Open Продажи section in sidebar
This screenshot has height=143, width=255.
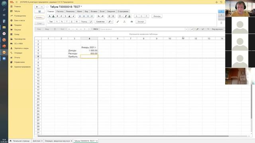[x=18, y=25]
